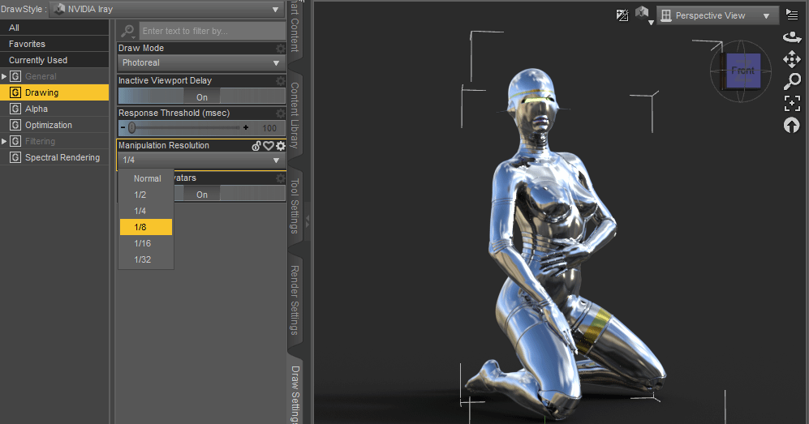Open gear settings for the Avatars property
The width and height of the screenshot is (809, 424).
(x=280, y=178)
